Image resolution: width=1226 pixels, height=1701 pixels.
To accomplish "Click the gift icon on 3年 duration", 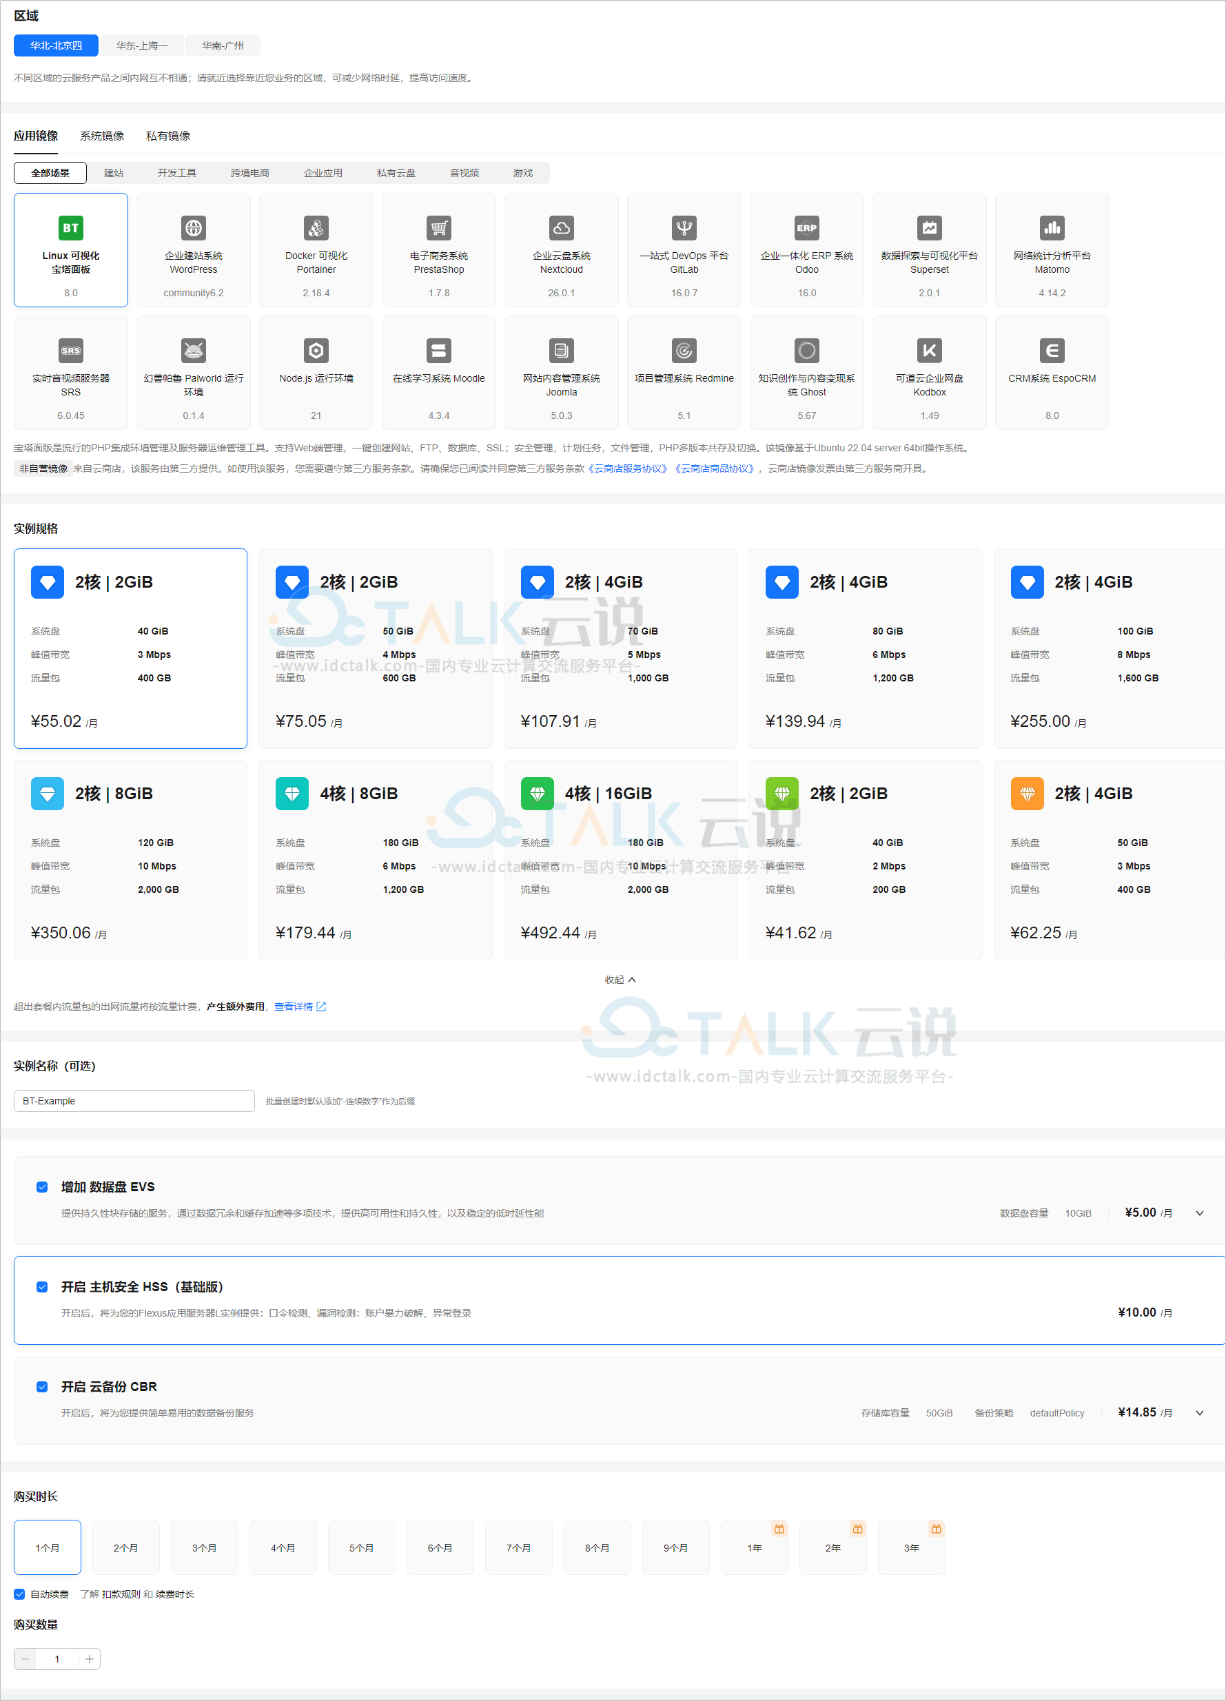I will 937,1529.
